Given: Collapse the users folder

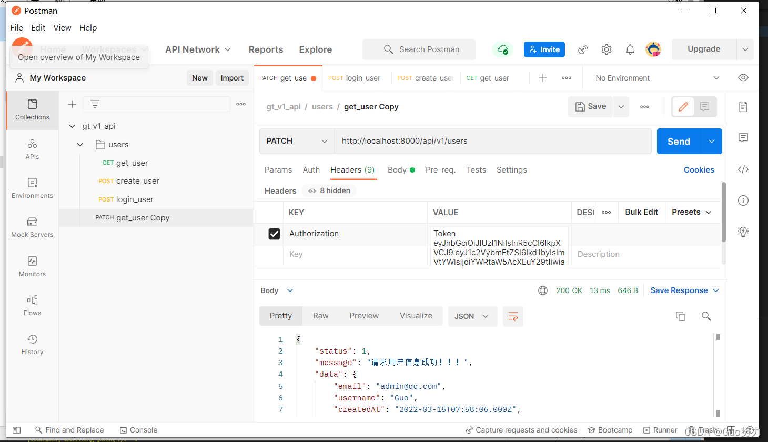Looking at the screenshot, I should (80, 145).
